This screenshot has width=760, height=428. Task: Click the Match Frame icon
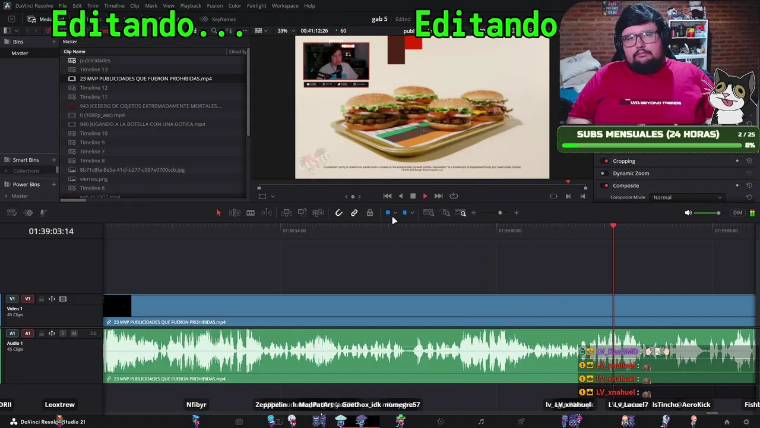tap(553, 196)
